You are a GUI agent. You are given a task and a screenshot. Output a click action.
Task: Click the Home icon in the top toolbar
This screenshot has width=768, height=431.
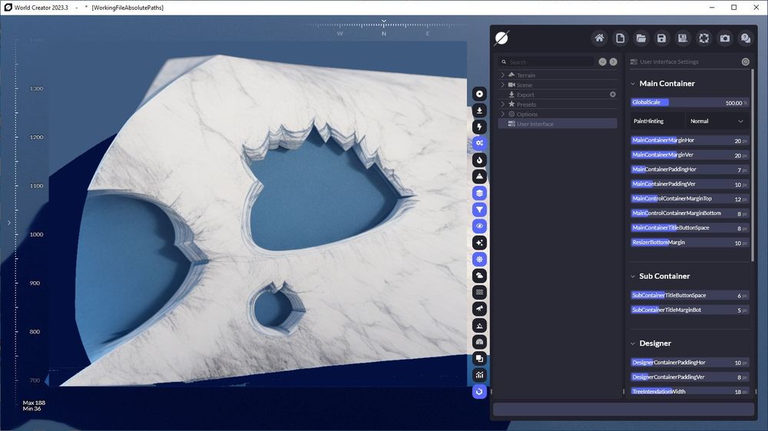(599, 38)
